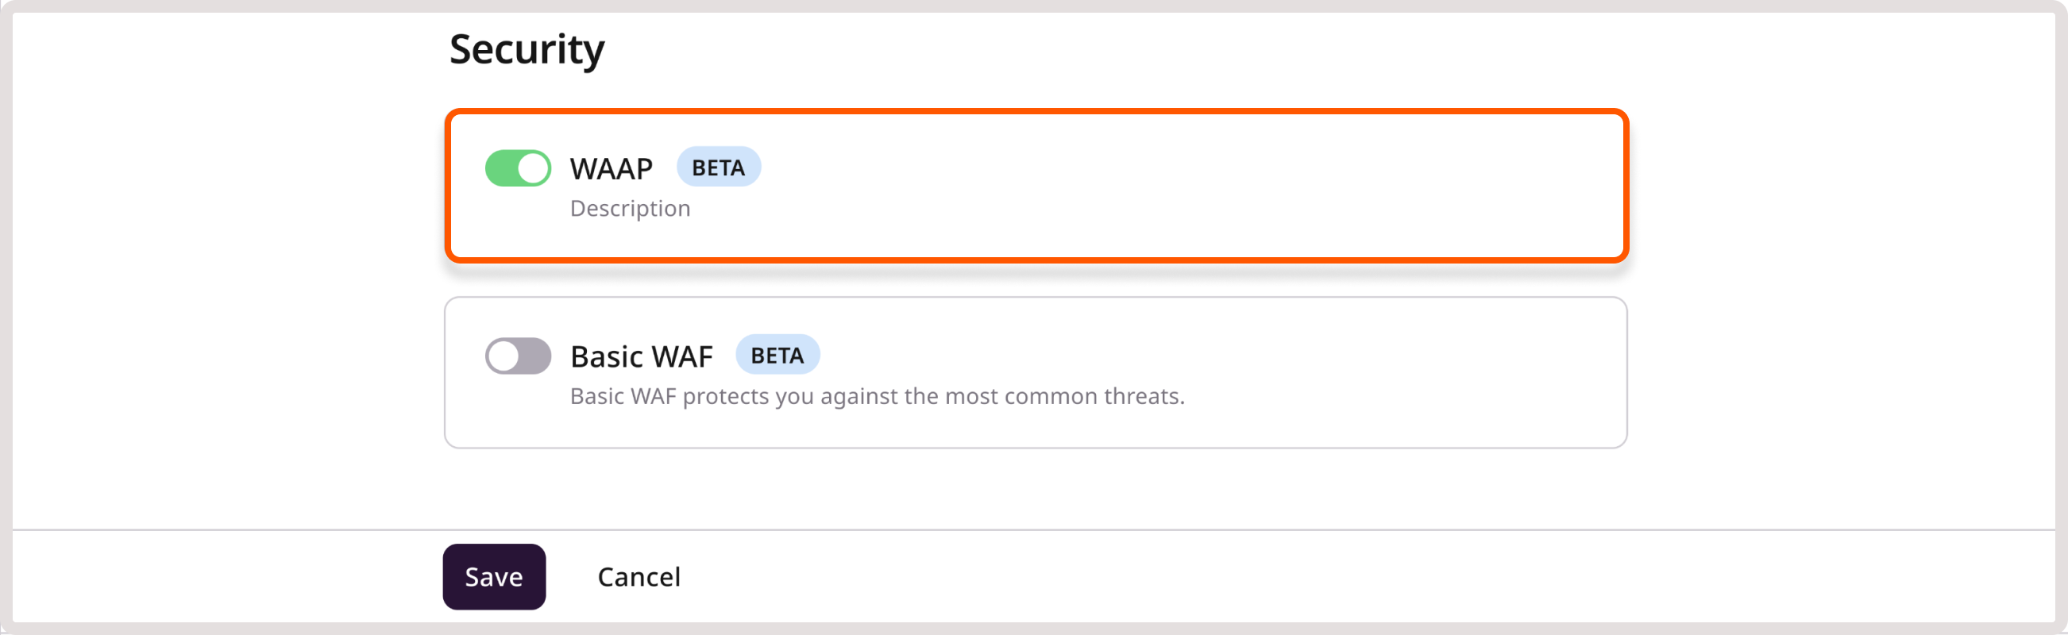
Task: Disable the WAAP toggle switch
Action: pos(518,168)
